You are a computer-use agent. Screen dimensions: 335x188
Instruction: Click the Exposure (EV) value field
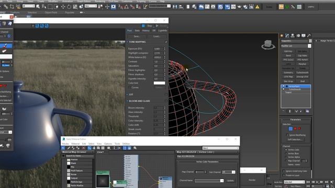[158, 49]
